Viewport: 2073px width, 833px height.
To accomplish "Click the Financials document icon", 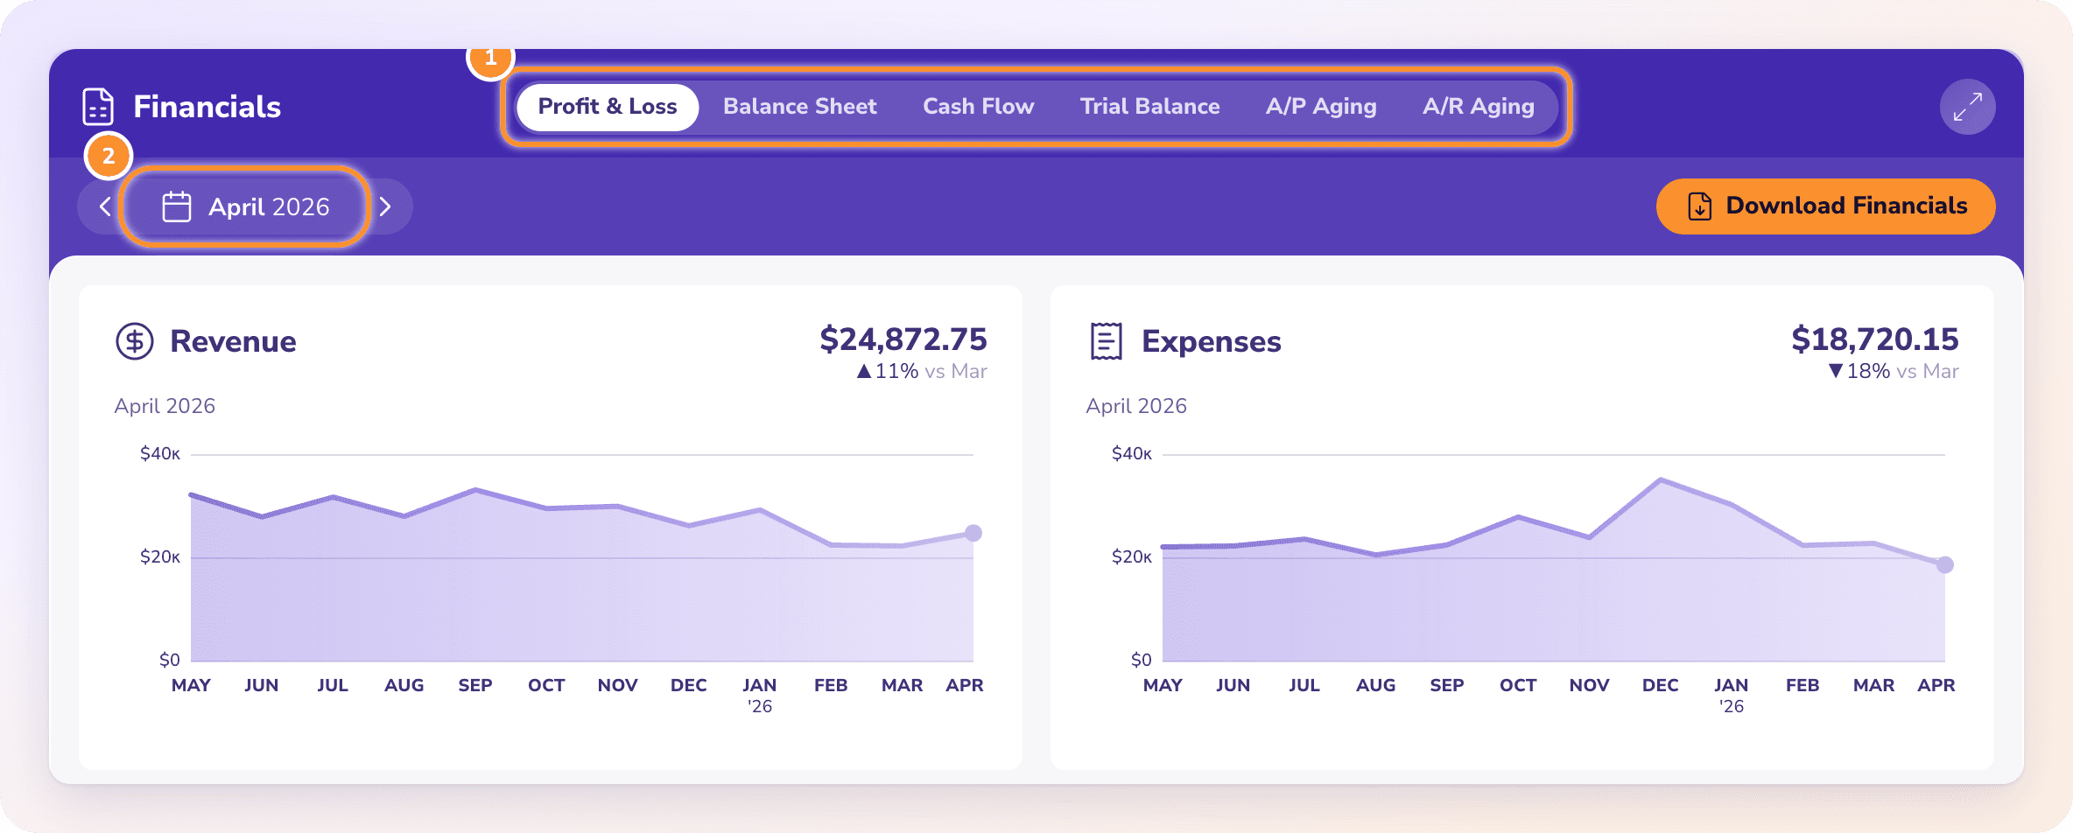I will point(98,107).
